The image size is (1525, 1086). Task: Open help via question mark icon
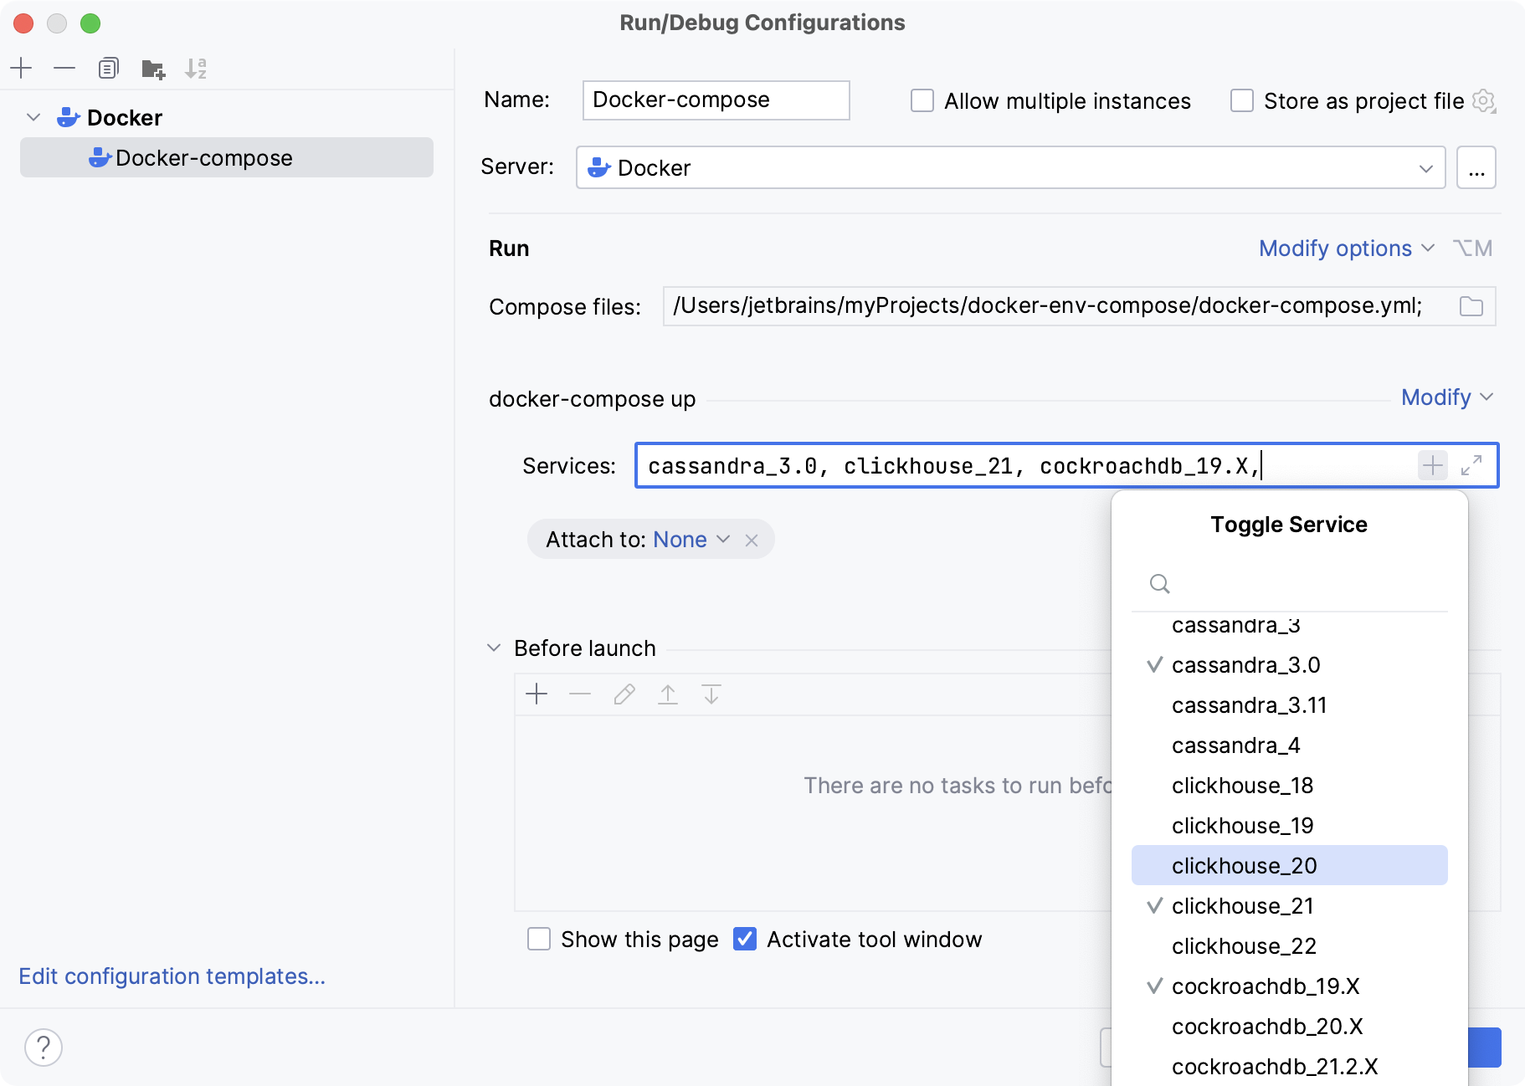coord(44,1047)
